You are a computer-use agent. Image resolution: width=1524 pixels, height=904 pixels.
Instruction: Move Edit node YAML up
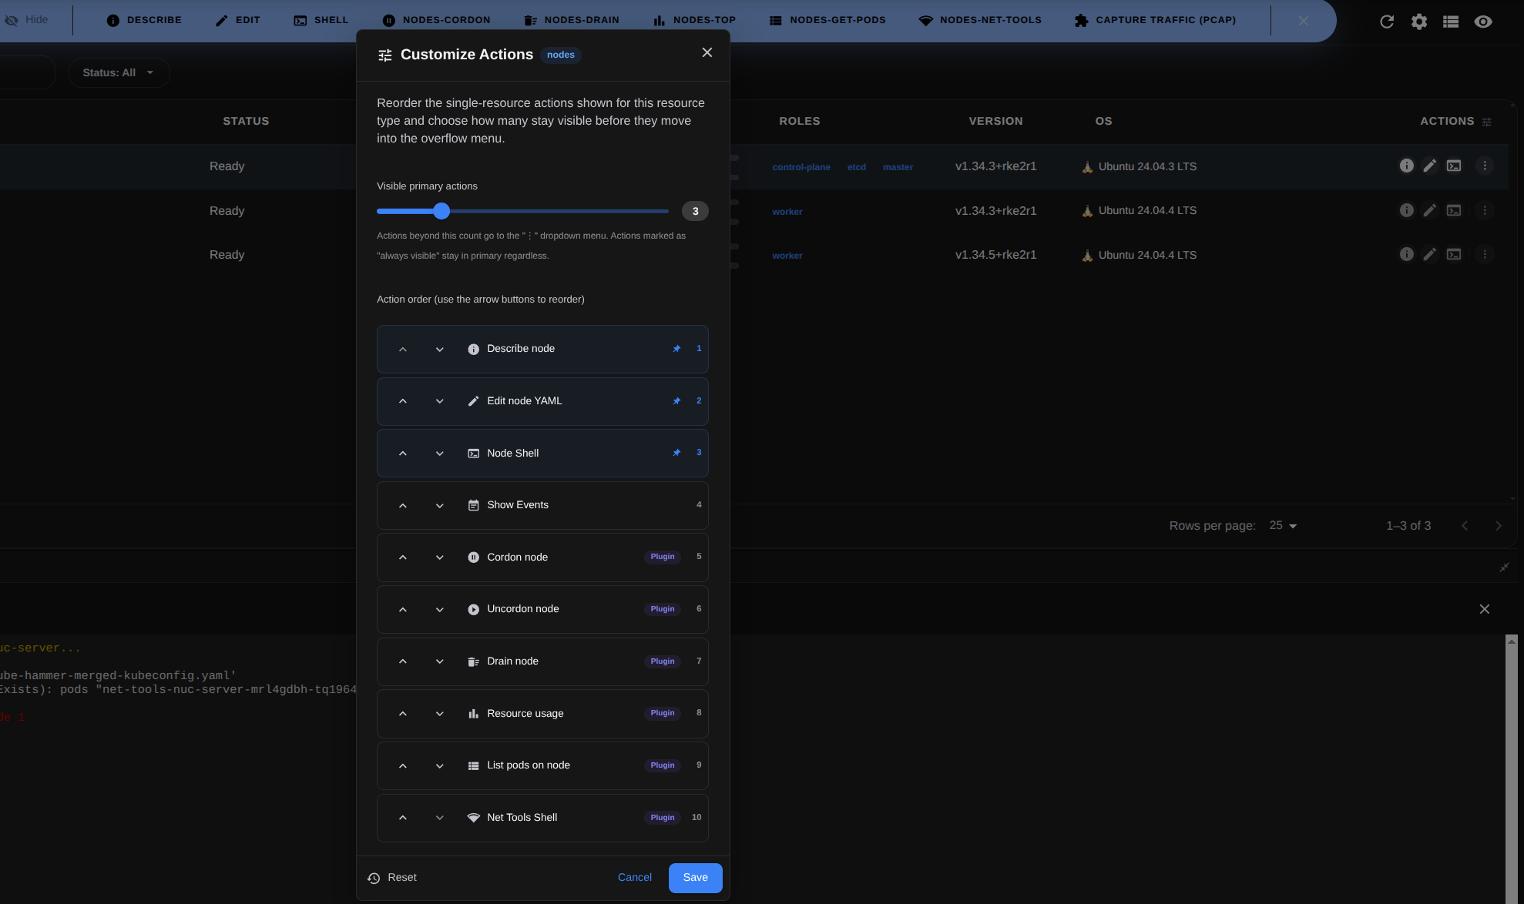pos(402,401)
